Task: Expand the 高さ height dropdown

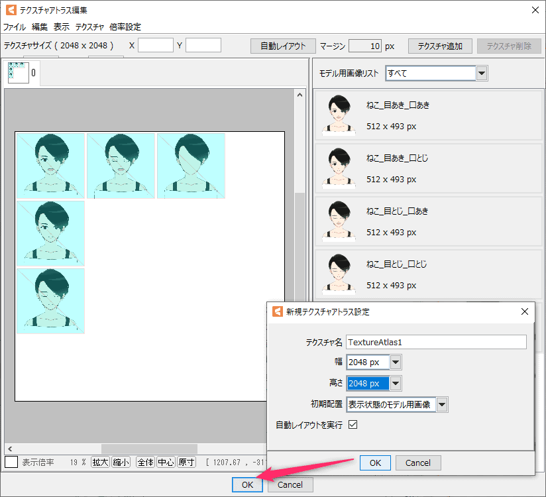Action: tap(396, 383)
